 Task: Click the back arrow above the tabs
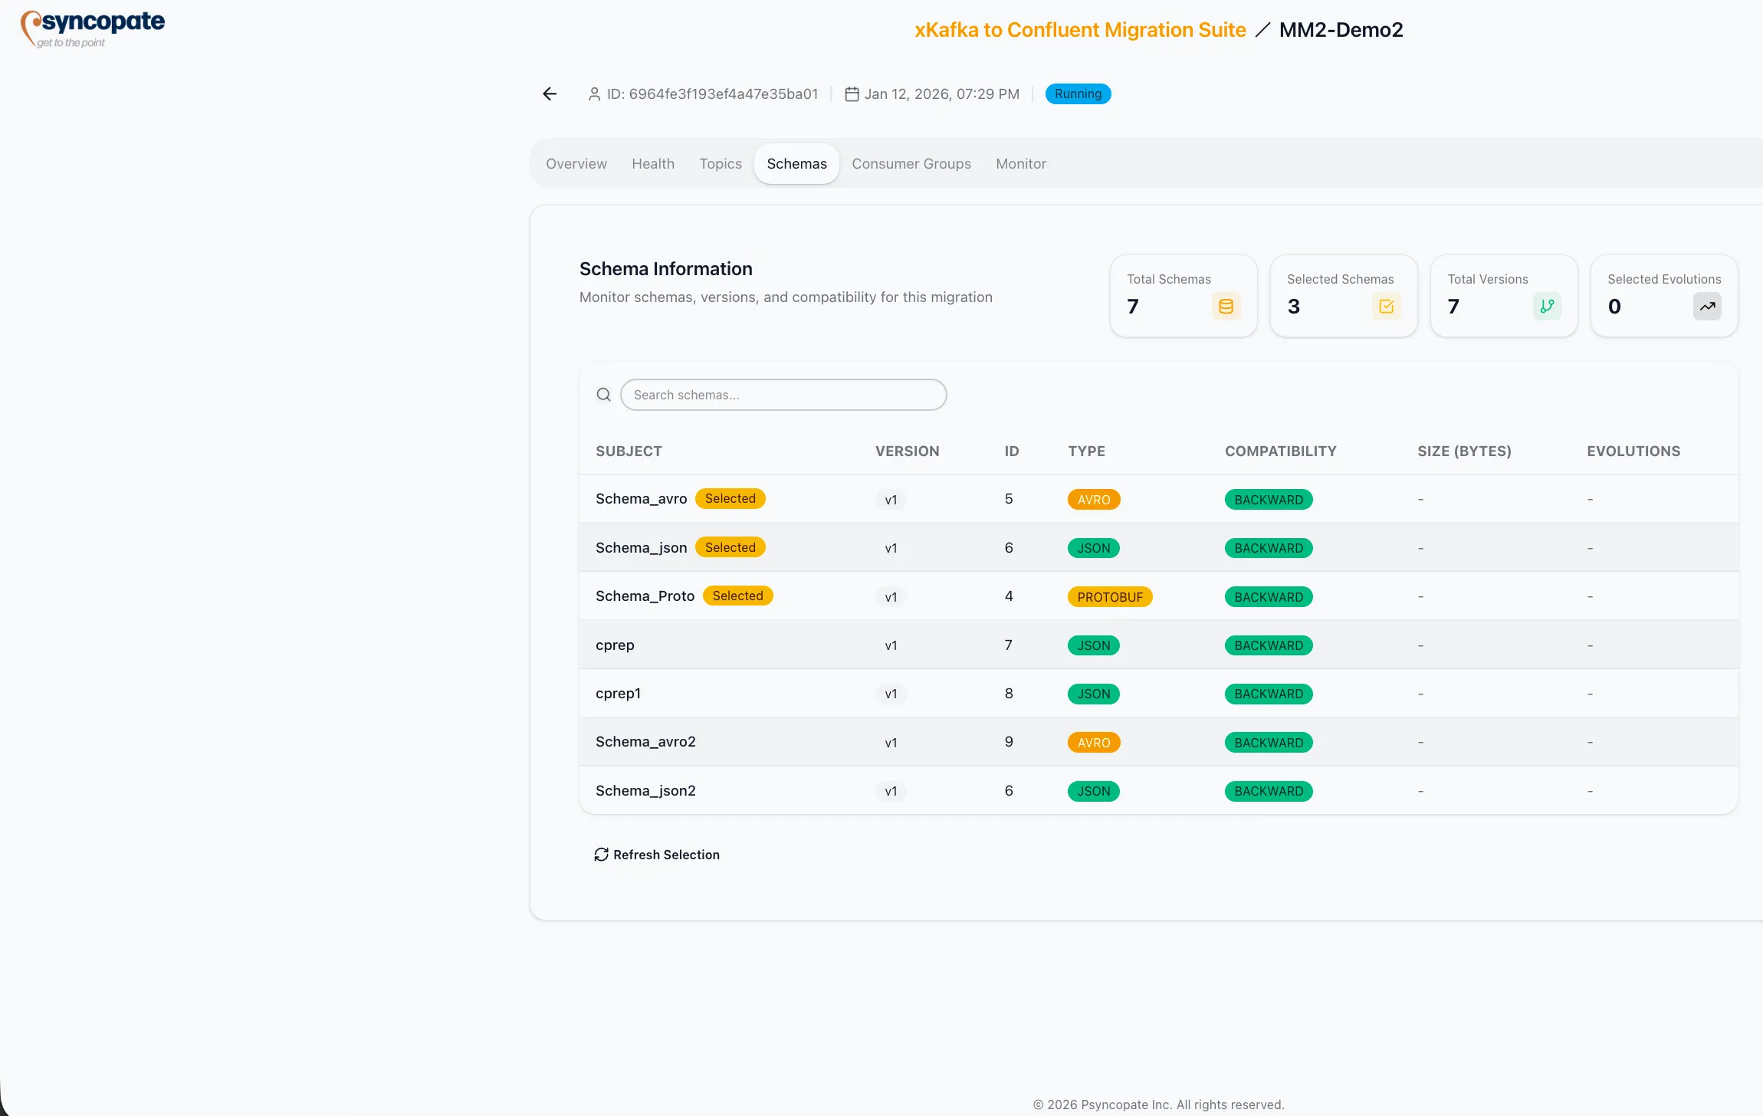[x=549, y=94]
